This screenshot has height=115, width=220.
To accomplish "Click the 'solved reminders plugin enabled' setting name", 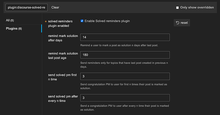I will [x=60, y=24].
